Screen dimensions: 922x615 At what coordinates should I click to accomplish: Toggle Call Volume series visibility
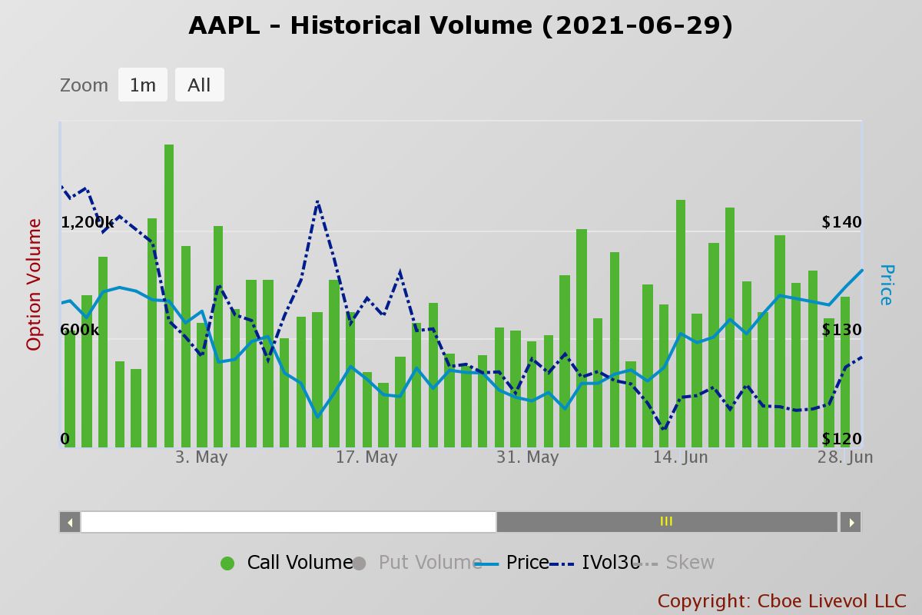coord(300,563)
